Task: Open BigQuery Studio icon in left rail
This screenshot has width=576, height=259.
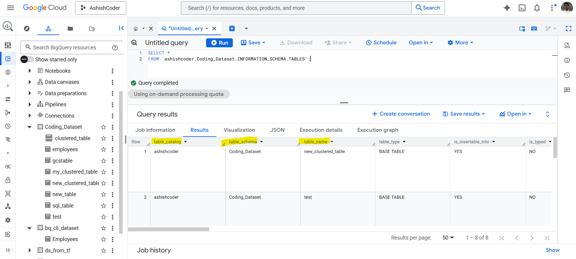Action: [8, 59]
